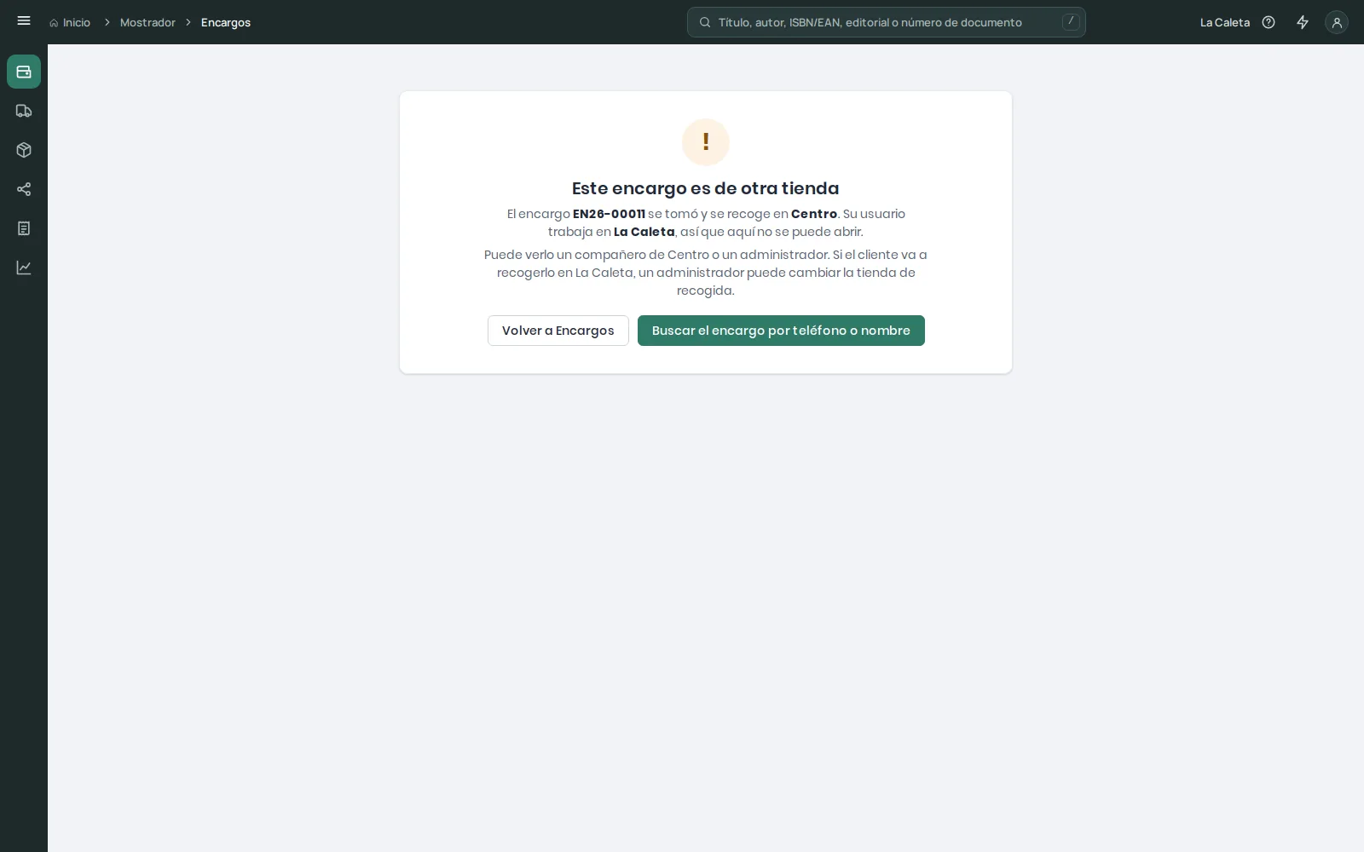Click the heading Este encargo es de otra tienda
Viewport: 1364px width, 852px height.
706,188
